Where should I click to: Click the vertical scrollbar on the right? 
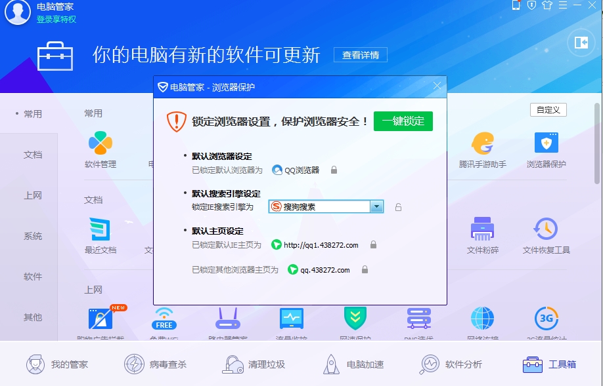[597, 144]
